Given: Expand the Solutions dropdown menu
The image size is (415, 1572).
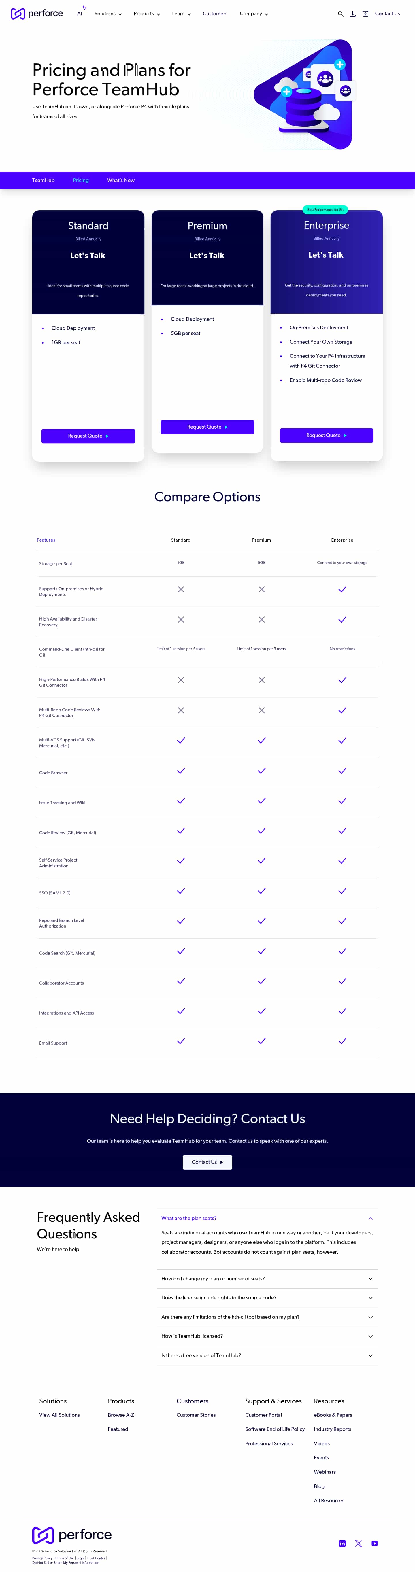Looking at the screenshot, I should pos(108,14).
